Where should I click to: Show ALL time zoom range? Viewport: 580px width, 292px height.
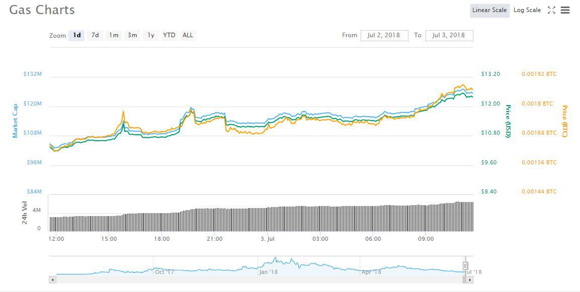(x=188, y=36)
